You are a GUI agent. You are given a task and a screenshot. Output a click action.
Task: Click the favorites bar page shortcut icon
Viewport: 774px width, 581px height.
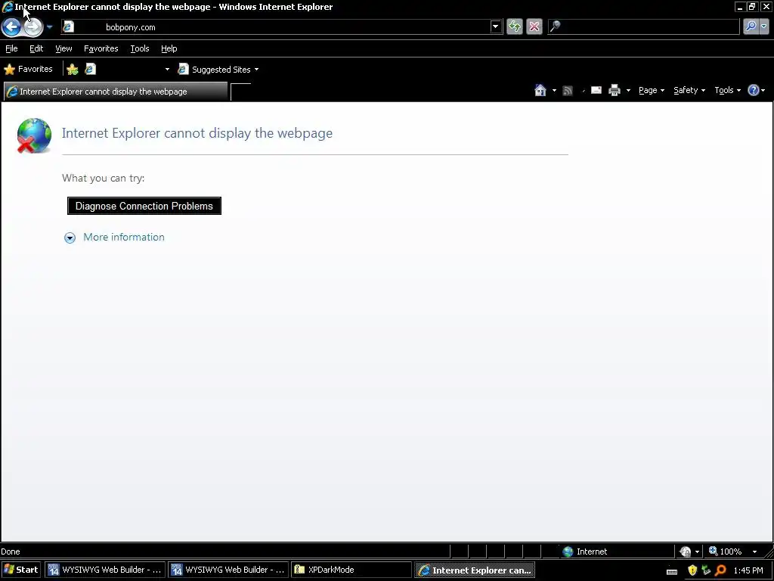pos(91,69)
